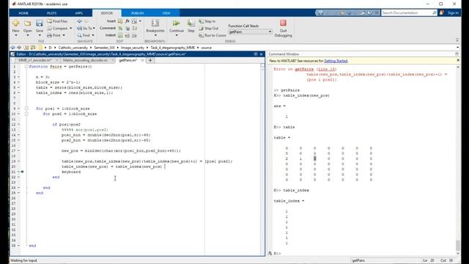Click the fx insert function icon

click(128, 21)
